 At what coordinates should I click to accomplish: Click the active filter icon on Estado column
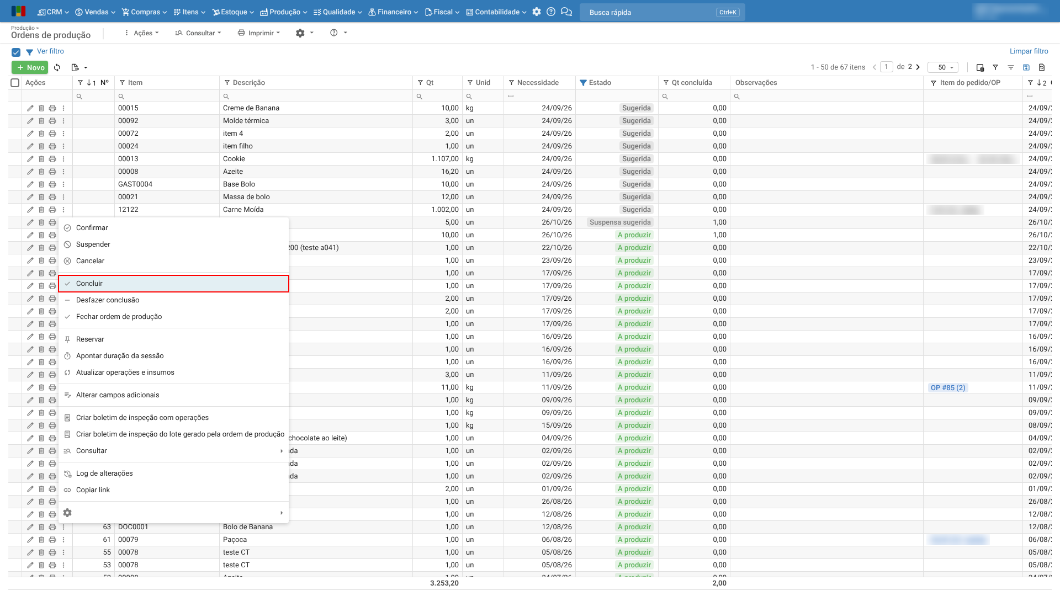(x=583, y=83)
